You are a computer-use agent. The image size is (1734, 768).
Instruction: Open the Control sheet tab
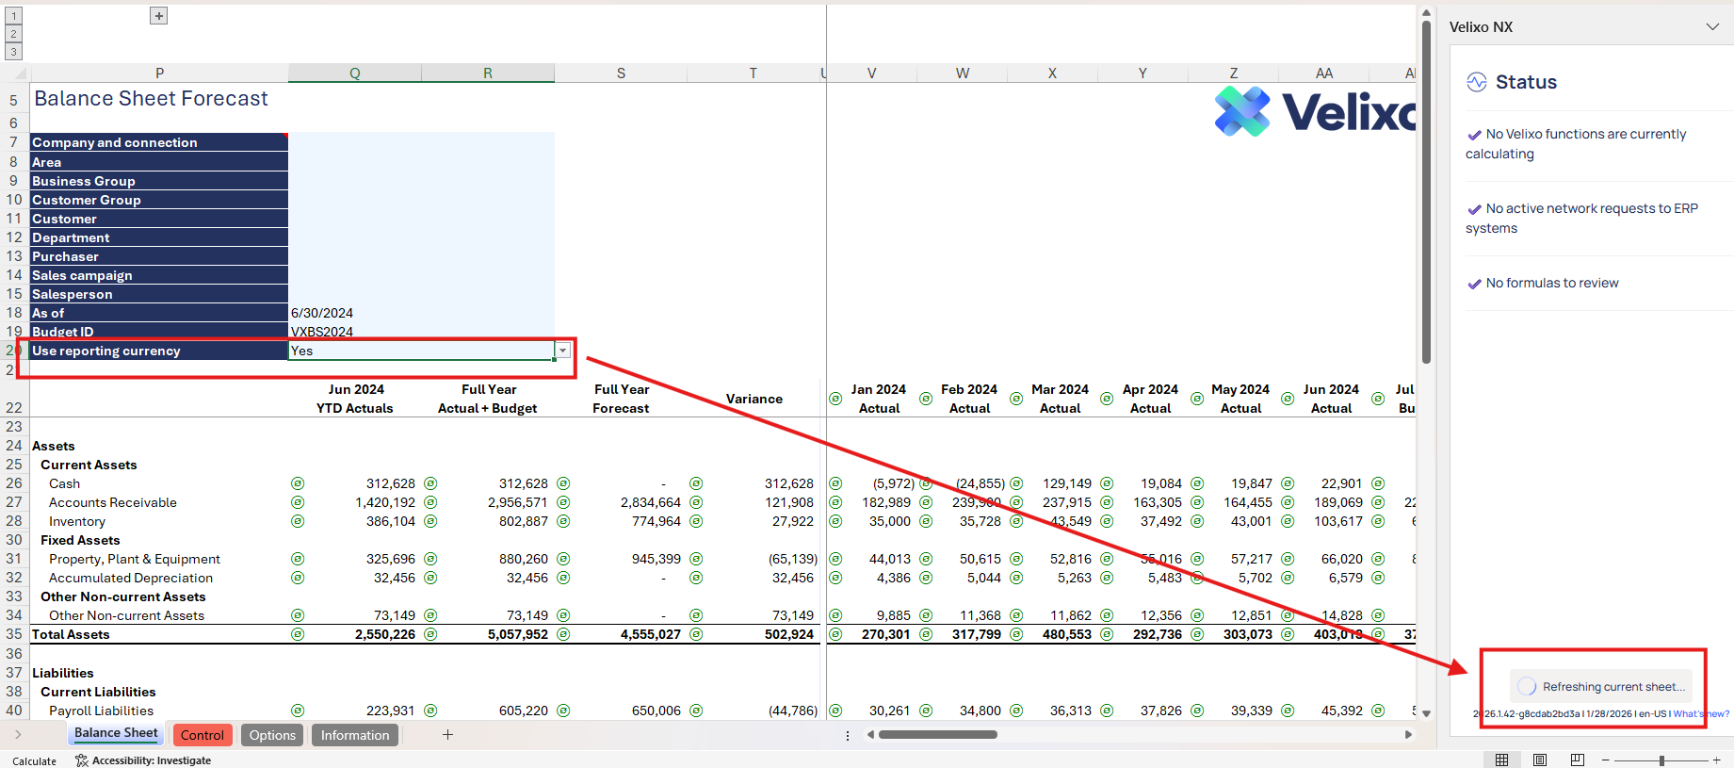point(203,735)
